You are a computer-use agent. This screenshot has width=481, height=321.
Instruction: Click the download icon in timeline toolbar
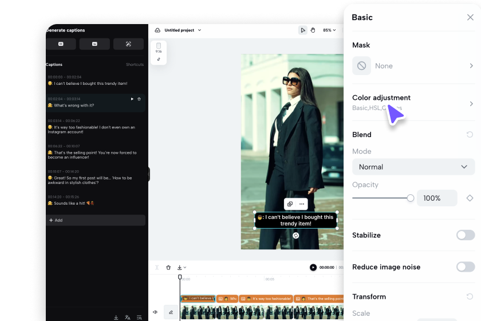tap(179, 268)
